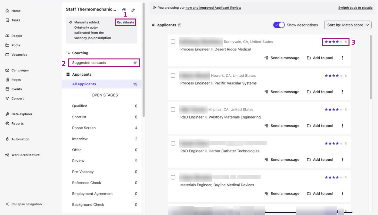The height and width of the screenshot is (215, 378).
Task: Open more options for Bayline Medical Devices applicant
Action: 342,194
